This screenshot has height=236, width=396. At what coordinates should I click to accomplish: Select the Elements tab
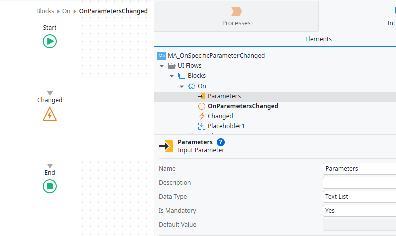318,39
